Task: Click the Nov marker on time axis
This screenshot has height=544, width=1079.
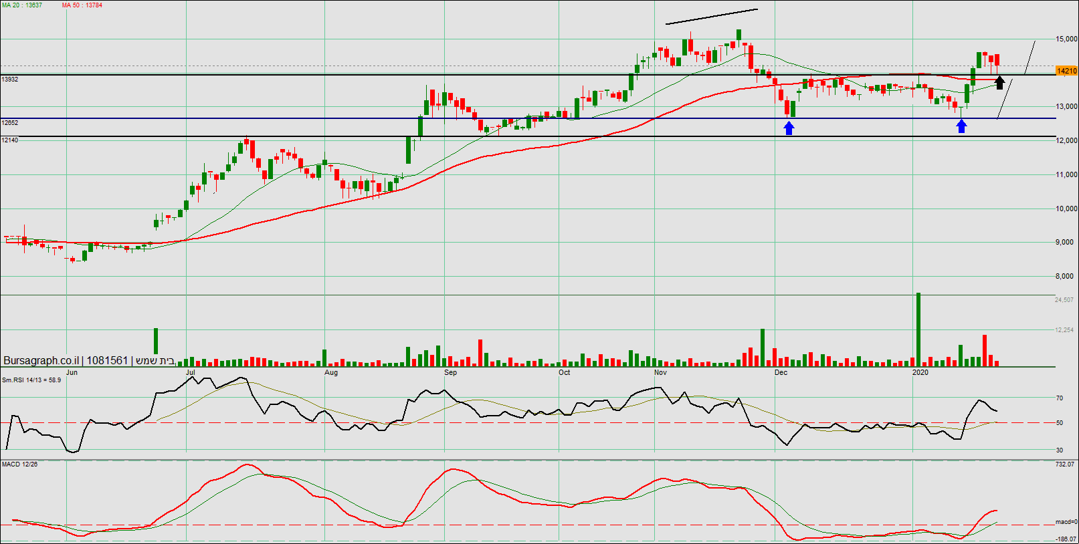Action: click(660, 373)
